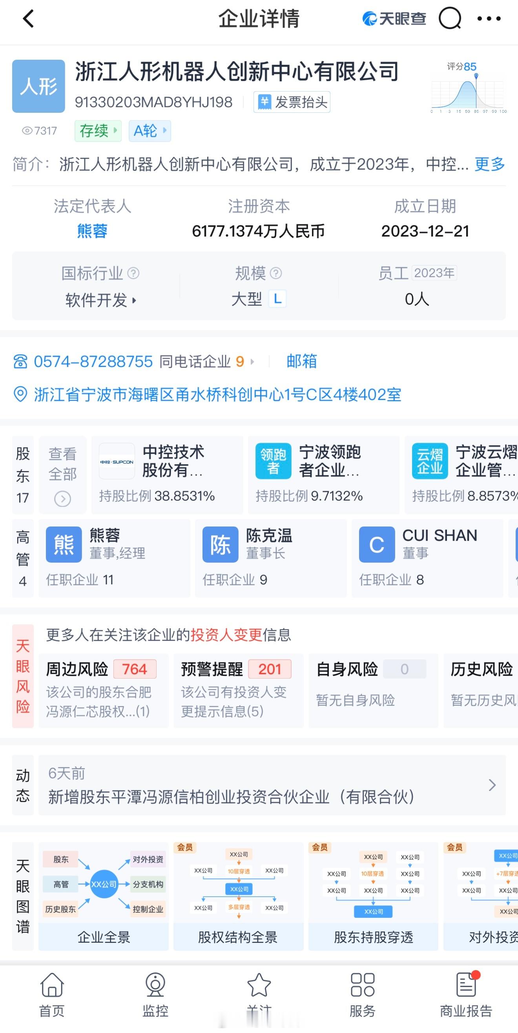Tap the back arrow icon

[x=28, y=19]
